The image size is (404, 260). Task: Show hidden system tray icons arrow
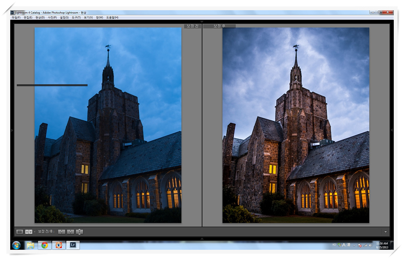click(354, 245)
